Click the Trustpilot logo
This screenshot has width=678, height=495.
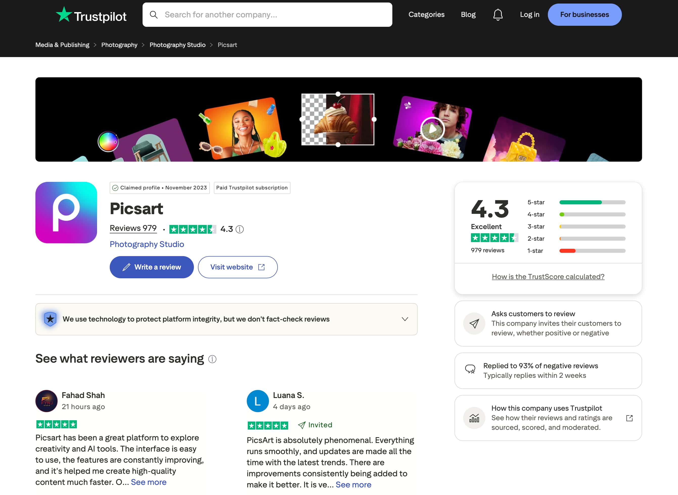(91, 15)
